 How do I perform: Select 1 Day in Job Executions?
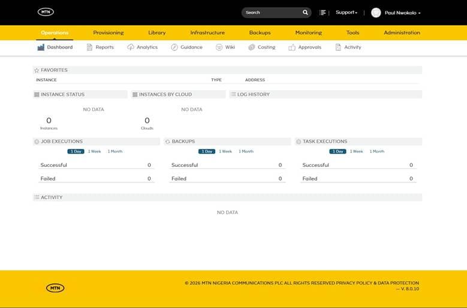point(76,151)
